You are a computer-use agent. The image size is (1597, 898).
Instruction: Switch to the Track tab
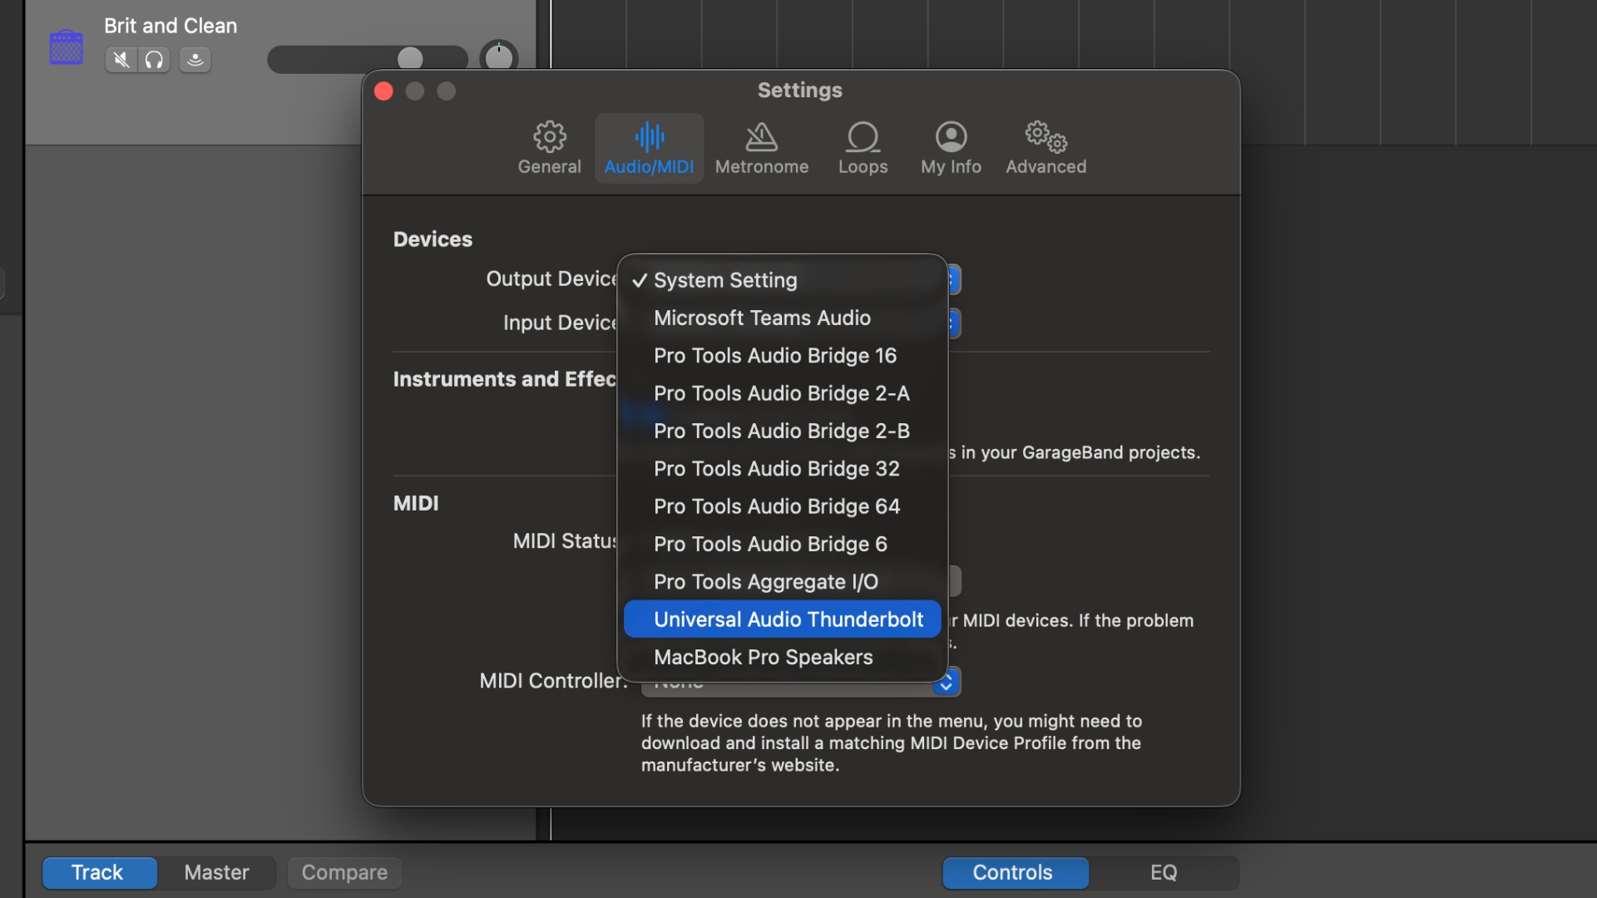(98, 872)
